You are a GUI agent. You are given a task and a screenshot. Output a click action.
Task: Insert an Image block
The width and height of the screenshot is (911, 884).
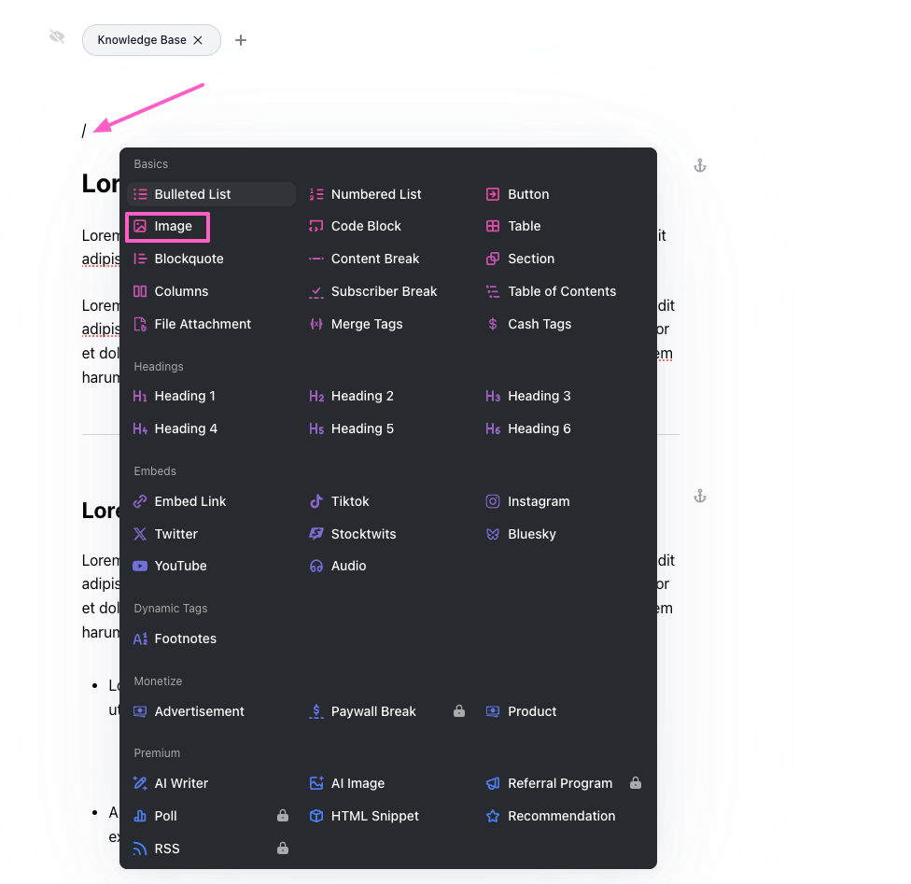pos(168,226)
